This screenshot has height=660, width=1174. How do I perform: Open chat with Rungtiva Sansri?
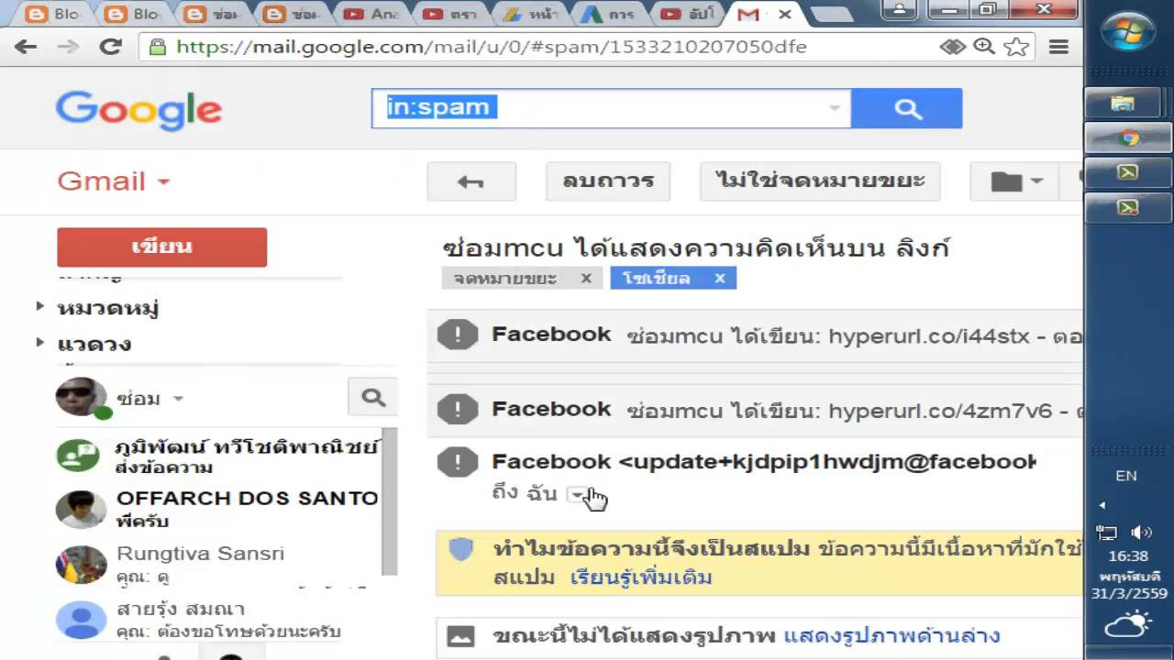pos(216,564)
